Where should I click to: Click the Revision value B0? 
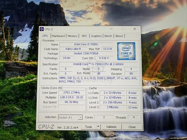point(131,74)
